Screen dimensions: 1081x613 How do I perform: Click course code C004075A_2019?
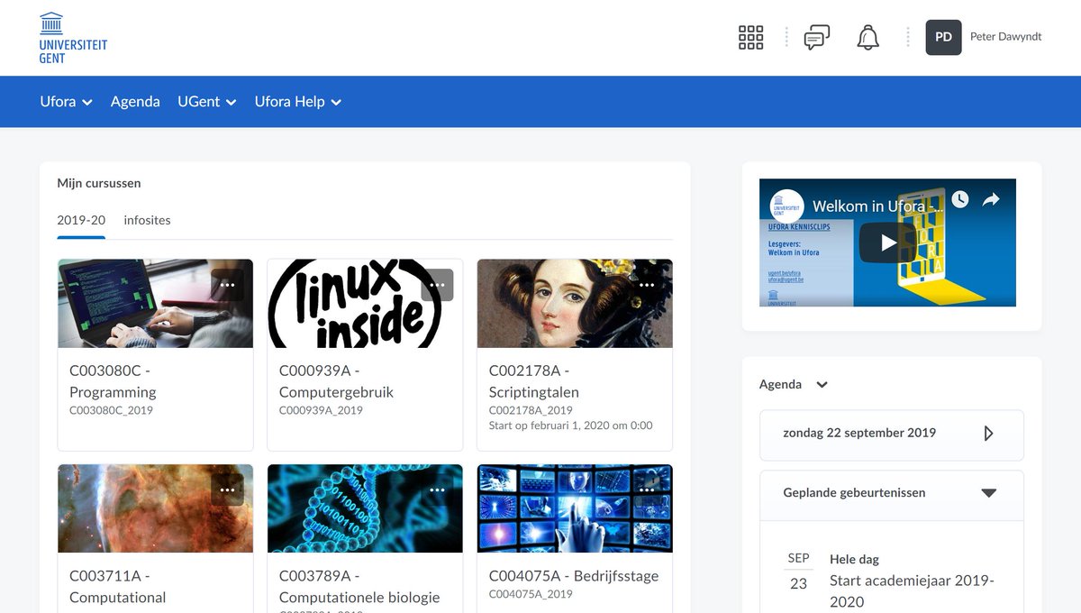click(x=531, y=594)
